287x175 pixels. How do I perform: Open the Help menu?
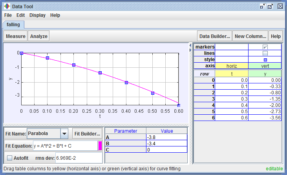(x=55, y=15)
